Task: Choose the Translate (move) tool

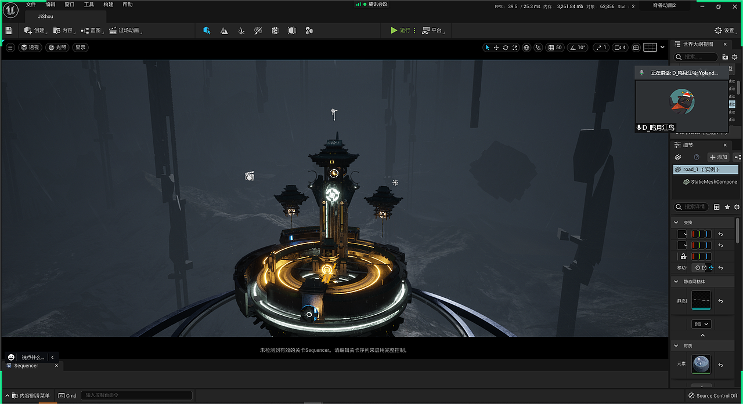Action: (x=496, y=48)
